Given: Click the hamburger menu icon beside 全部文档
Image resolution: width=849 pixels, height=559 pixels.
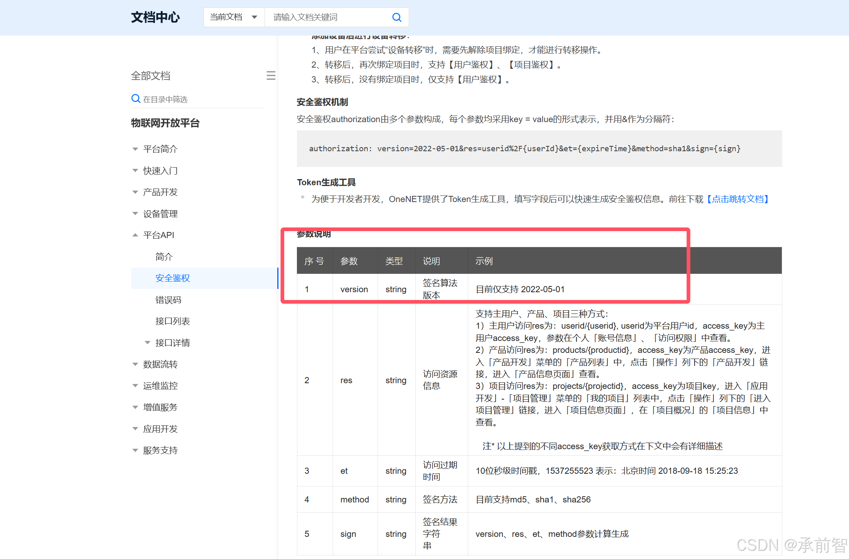Looking at the screenshot, I should click(x=271, y=75).
